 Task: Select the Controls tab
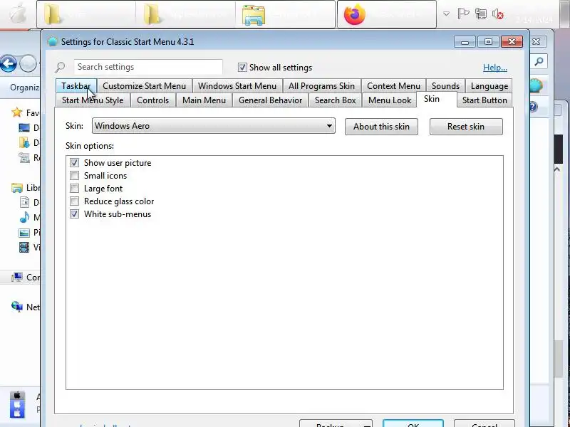(152, 100)
